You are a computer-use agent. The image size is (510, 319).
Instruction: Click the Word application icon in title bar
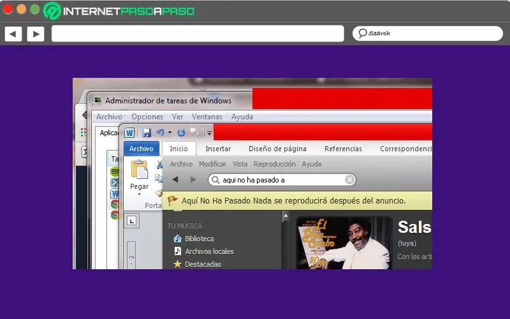(129, 133)
